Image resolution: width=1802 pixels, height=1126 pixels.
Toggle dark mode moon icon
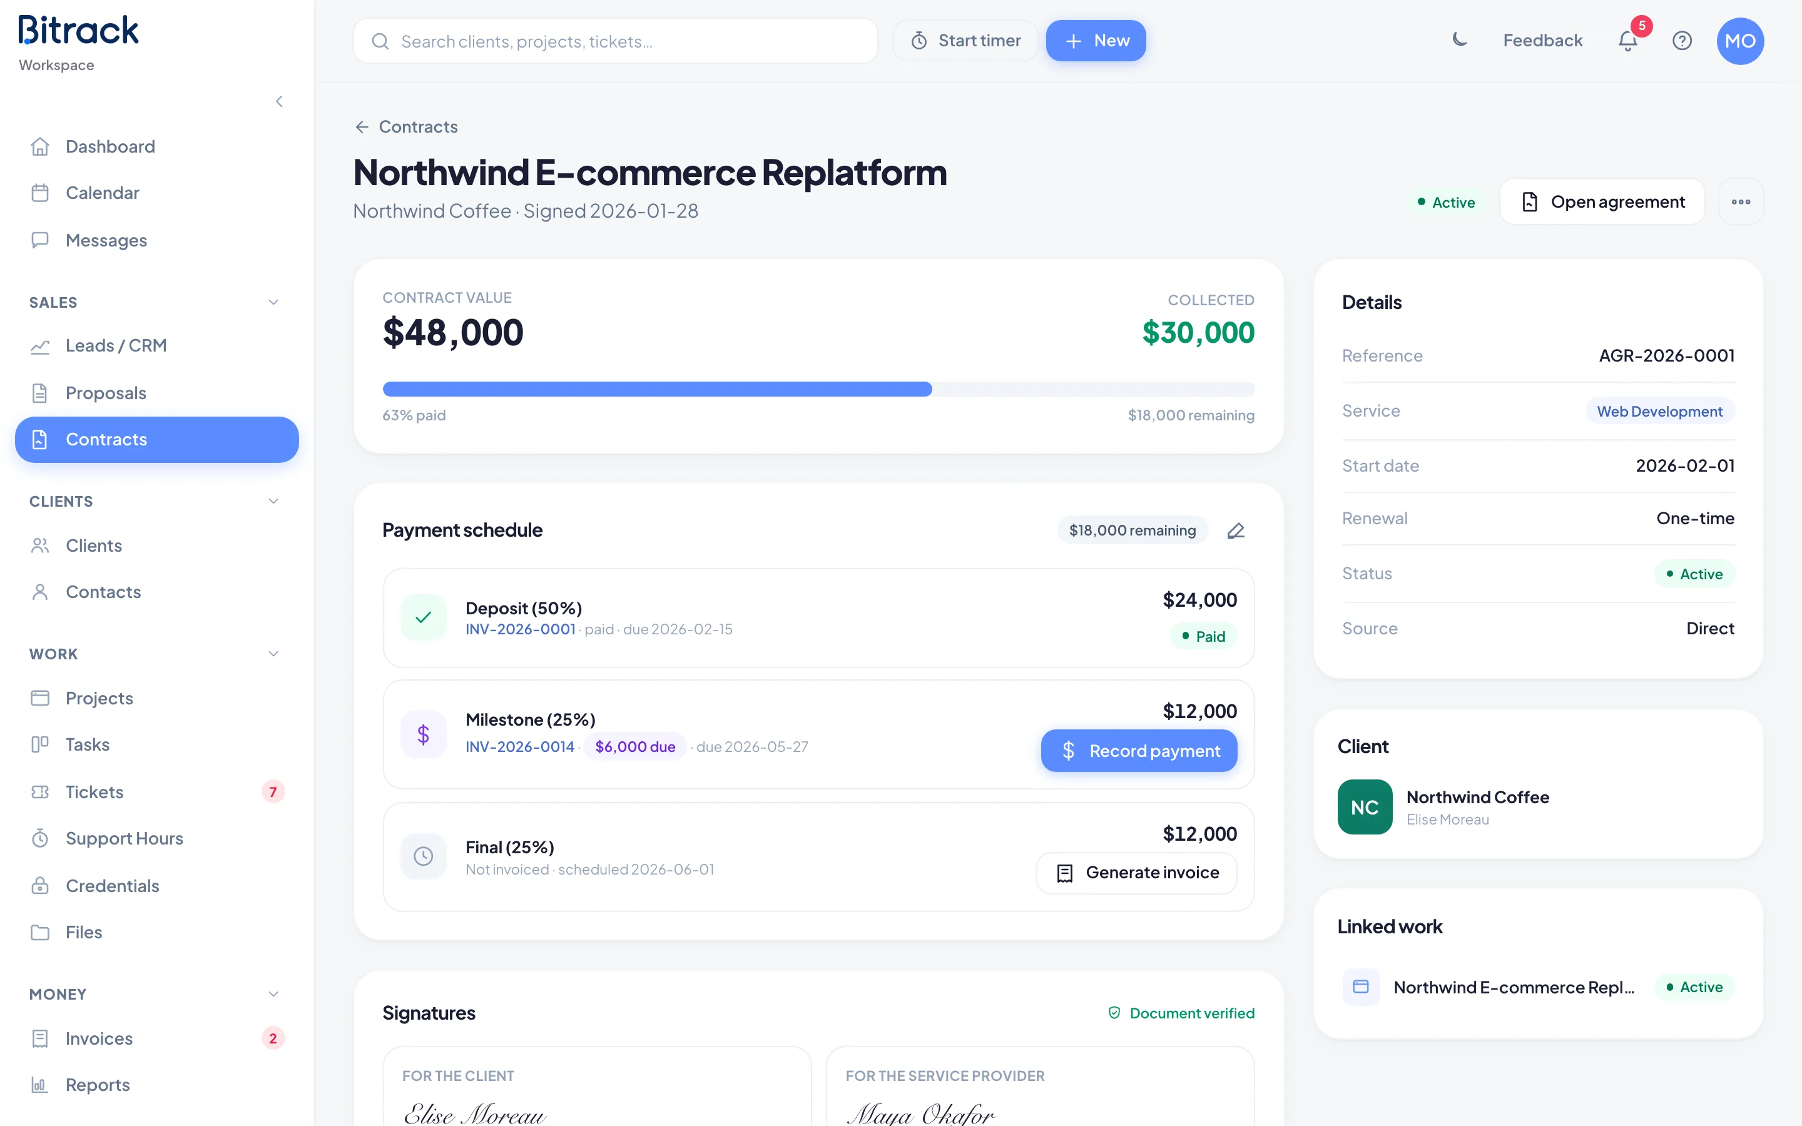(1460, 40)
